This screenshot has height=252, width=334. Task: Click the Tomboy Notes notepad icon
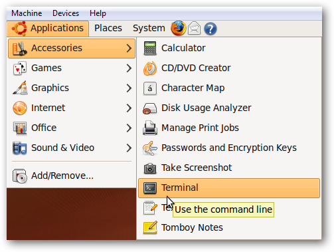click(150, 227)
